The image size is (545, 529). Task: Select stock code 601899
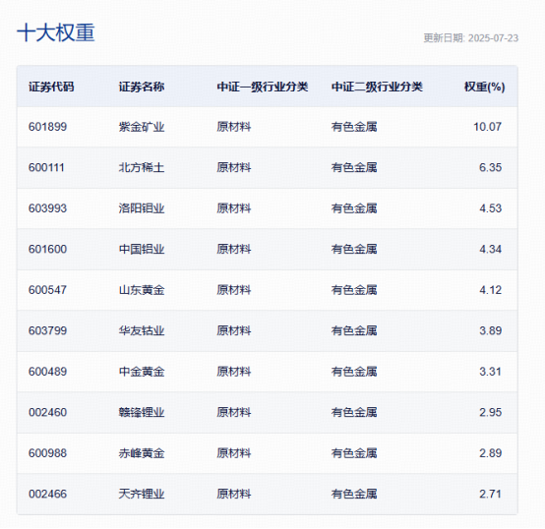47,127
